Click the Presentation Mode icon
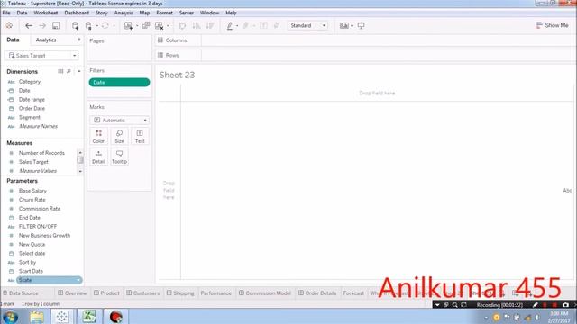This screenshot has width=577, height=324. 361,25
